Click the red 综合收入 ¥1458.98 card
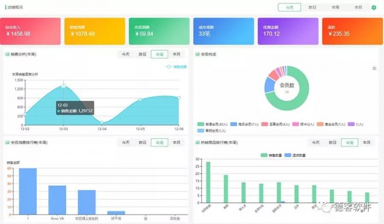 coord(30,31)
